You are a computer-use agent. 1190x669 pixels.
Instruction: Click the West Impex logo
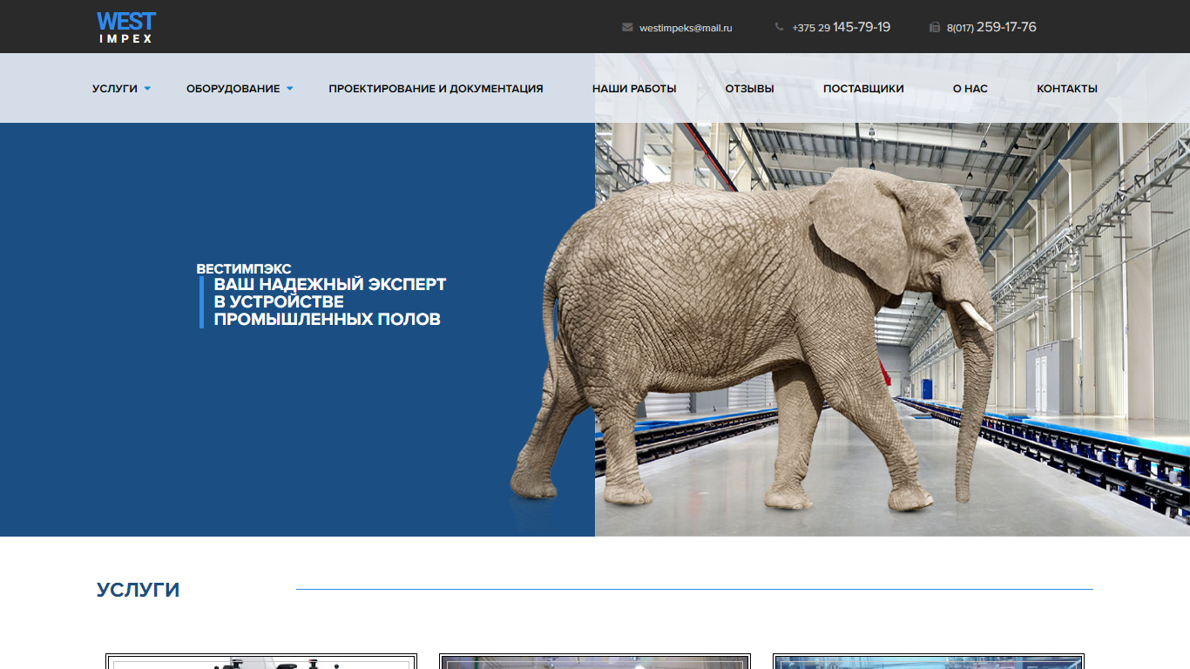(x=126, y=27)
